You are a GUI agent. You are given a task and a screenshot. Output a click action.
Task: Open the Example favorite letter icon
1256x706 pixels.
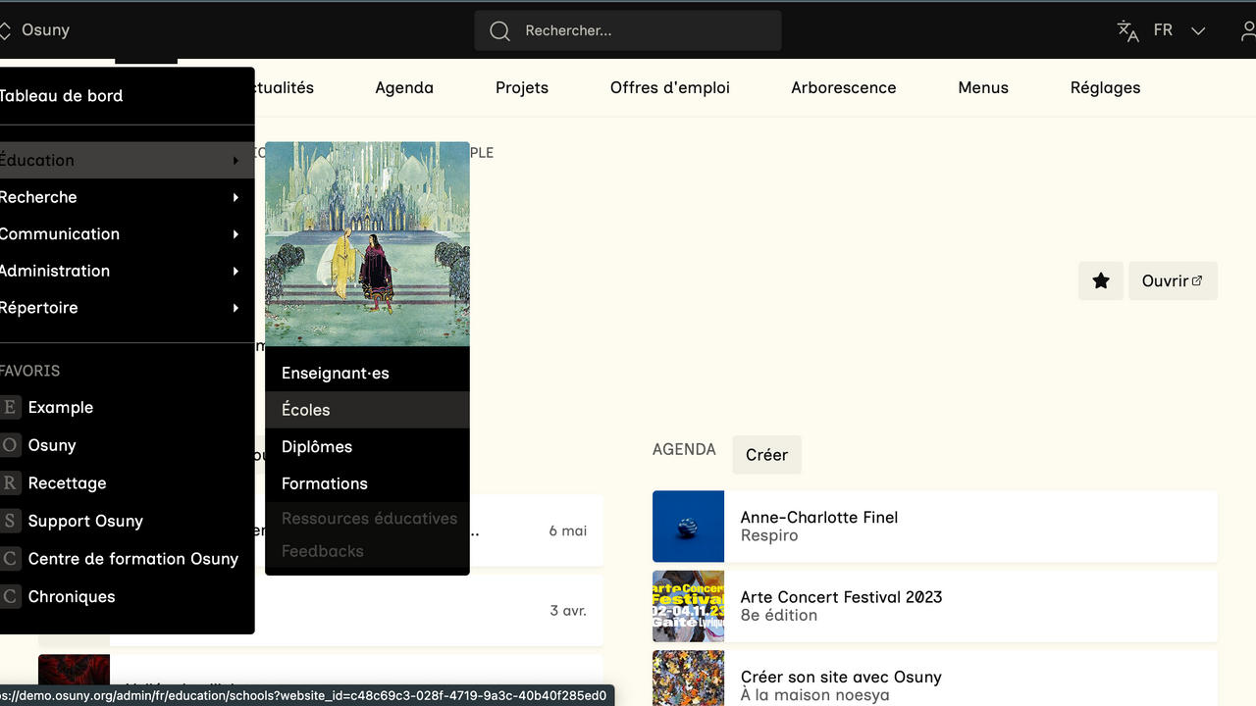[10, 407]
